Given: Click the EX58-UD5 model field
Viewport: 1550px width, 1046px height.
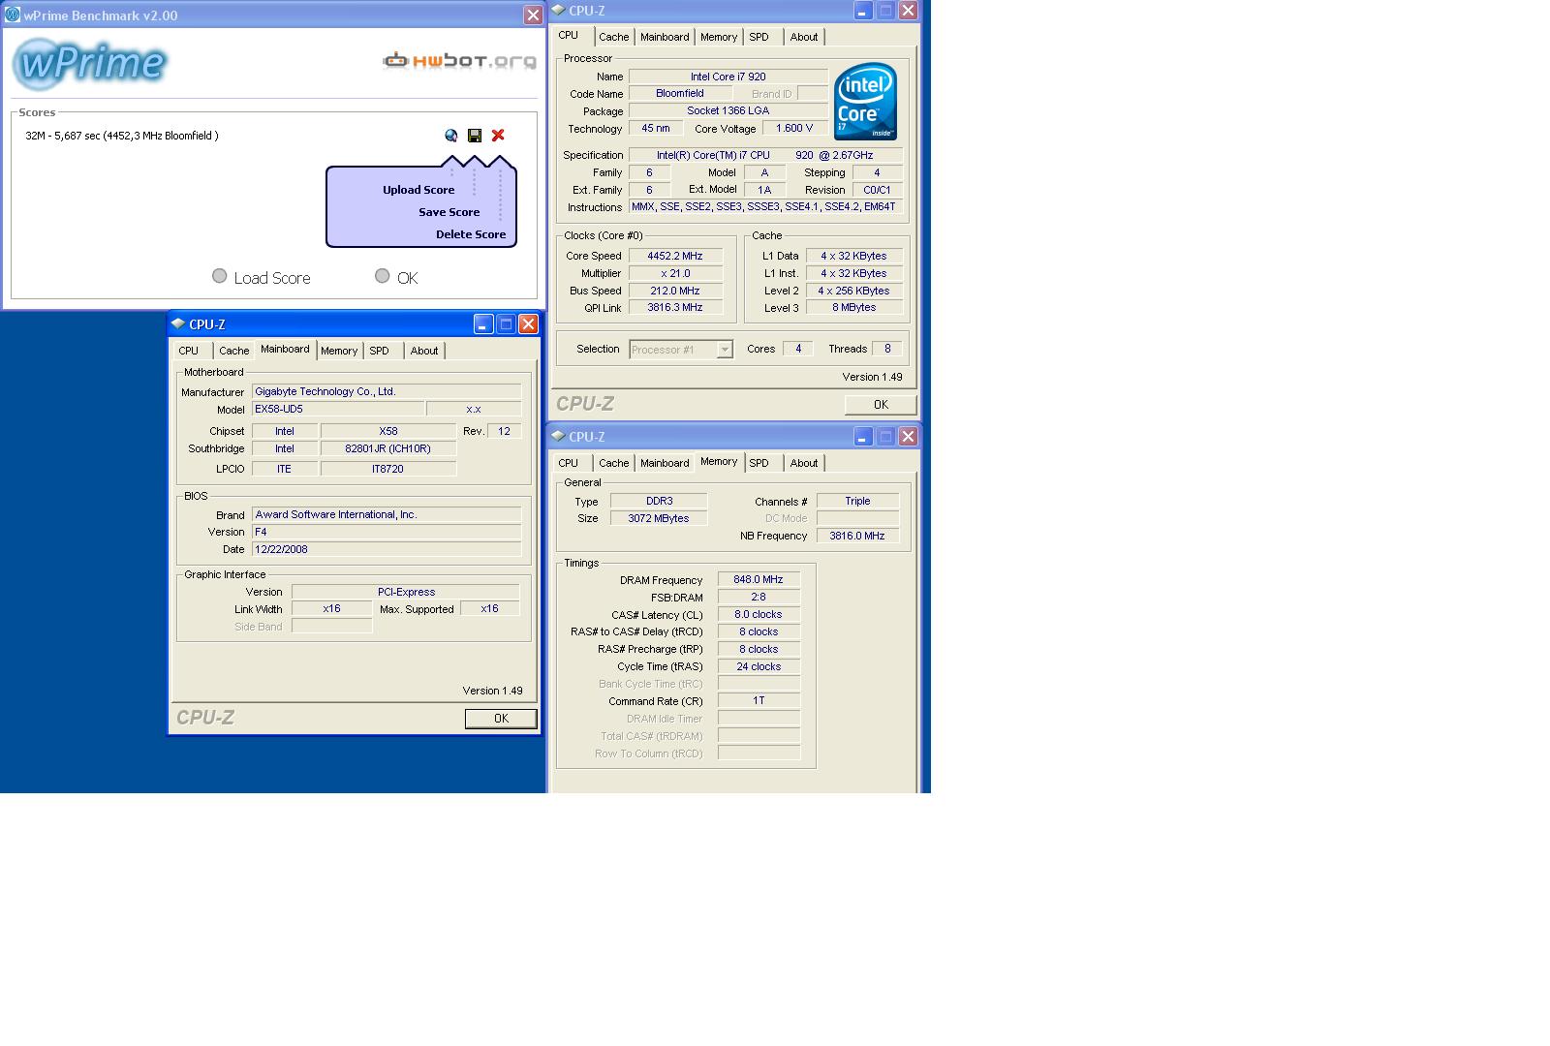Looking at the screenshot, I should pyautogui.click(x=338, y=410).
